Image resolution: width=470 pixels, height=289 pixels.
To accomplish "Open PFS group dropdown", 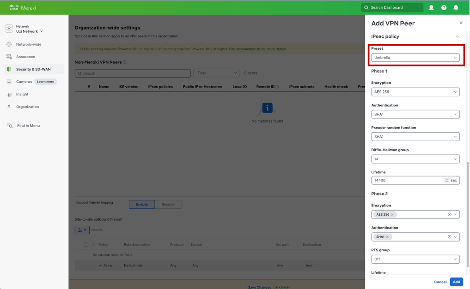I will 415,260.
